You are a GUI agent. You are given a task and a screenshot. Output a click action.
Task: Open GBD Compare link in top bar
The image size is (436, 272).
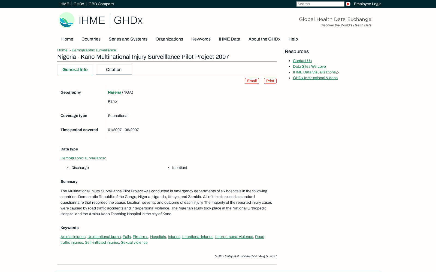pyautogui.click(x=101, y=4)
